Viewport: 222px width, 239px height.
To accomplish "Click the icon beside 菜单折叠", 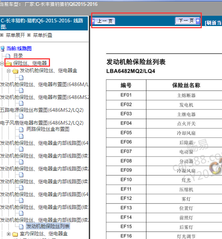I will pos(29,35).
